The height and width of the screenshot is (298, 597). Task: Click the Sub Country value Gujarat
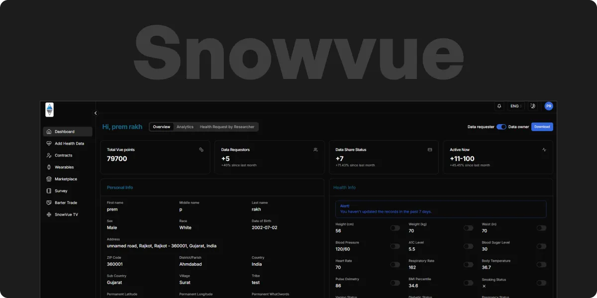point(114,283)
